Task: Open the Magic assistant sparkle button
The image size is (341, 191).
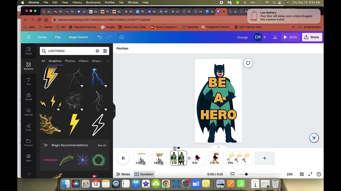Action: (314, 138)
